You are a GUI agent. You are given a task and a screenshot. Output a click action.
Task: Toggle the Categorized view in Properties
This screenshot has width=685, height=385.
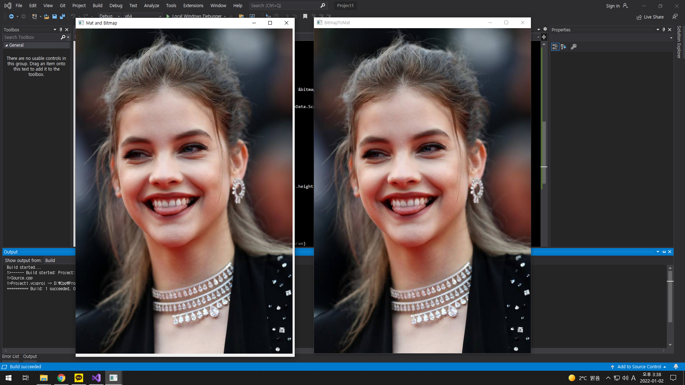555,47
